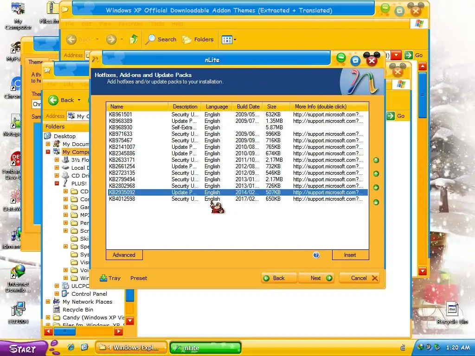
Task: Click the Up folder icon in Explorer toolbar
Action: [x=134, y=39]
